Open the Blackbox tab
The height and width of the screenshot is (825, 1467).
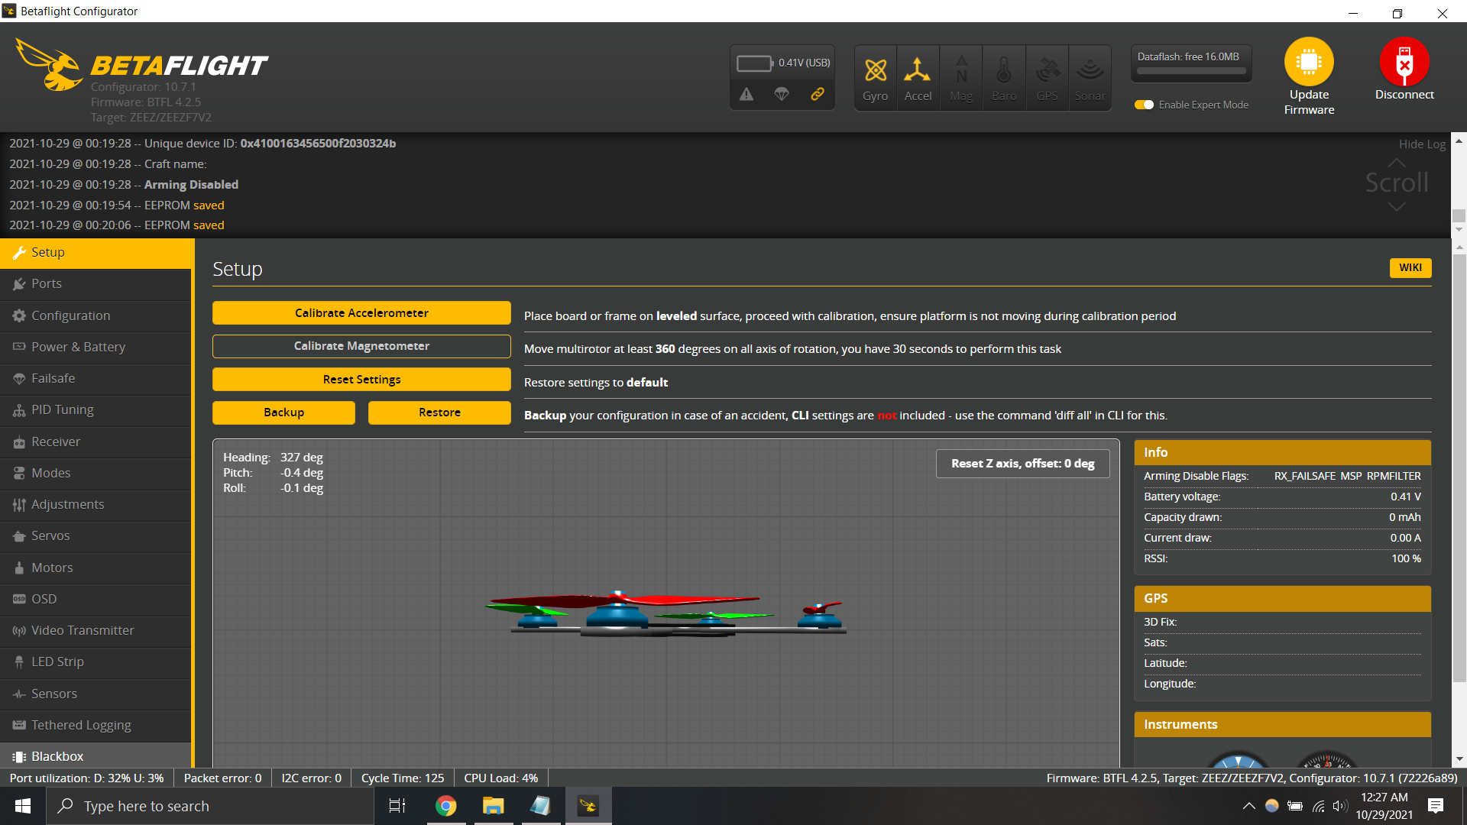(57, 756)
